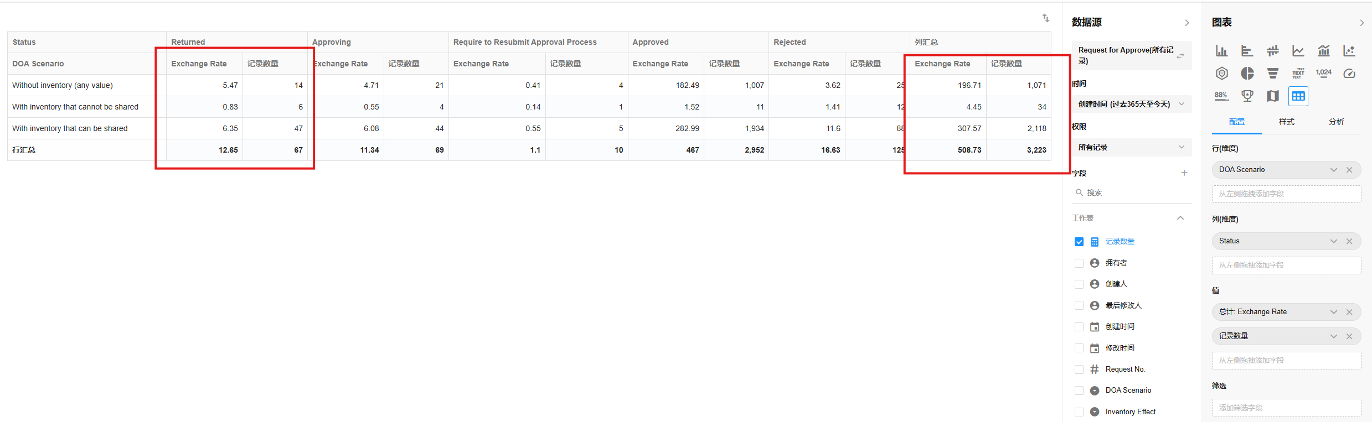Select the 1,024 number chart icon

point(1323,73)
